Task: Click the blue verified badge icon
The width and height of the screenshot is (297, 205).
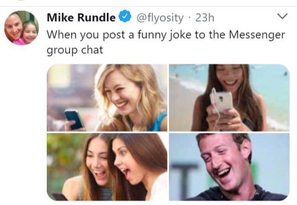Action: (125, 16)
